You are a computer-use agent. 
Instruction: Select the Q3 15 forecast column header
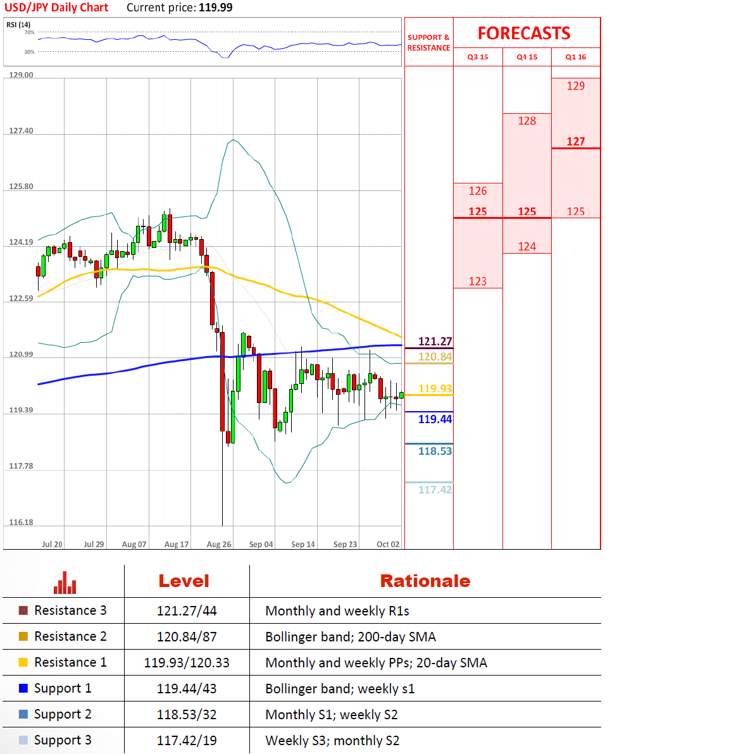(478, 57)
